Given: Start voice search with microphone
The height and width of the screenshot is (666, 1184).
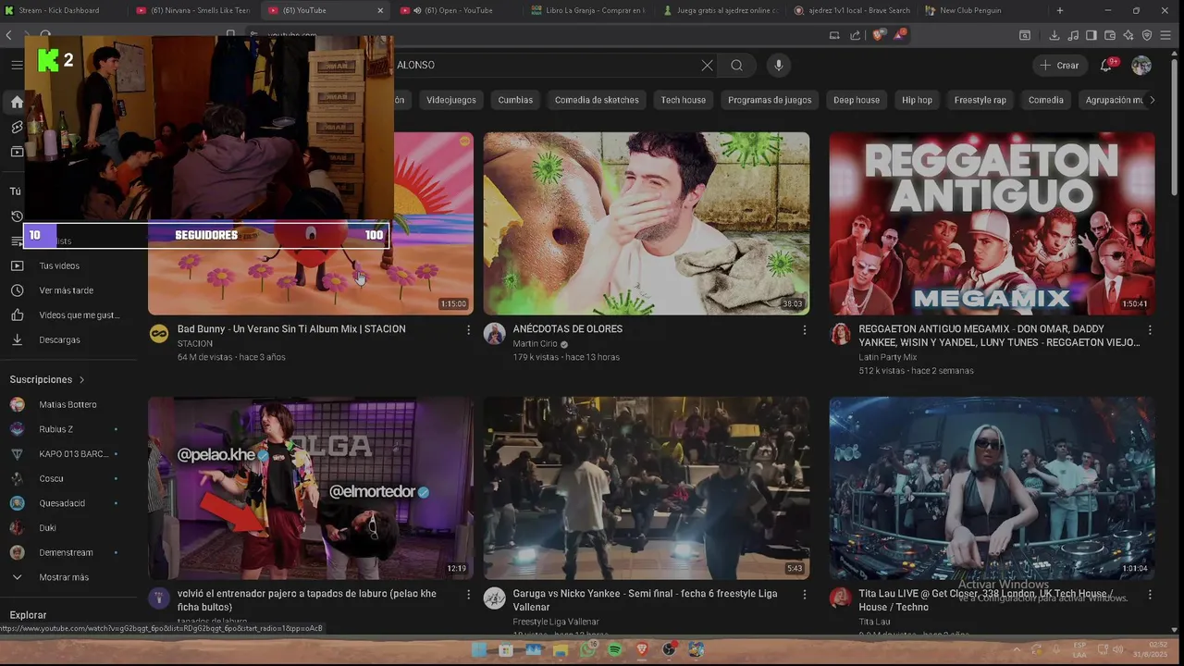Looking at the screenshot, I should click(778, 65).
